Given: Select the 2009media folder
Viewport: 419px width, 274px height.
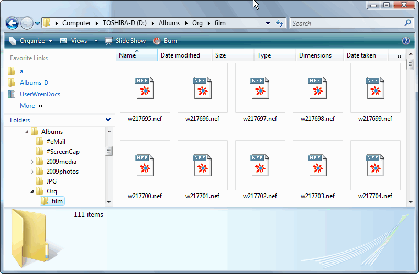Looking at the screenshot, I should click(x=61, y=162).
